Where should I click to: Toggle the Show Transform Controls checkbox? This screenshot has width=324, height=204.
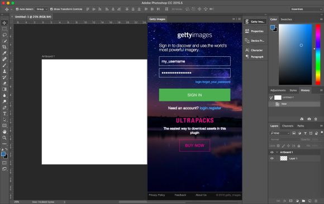click(51, 9)
